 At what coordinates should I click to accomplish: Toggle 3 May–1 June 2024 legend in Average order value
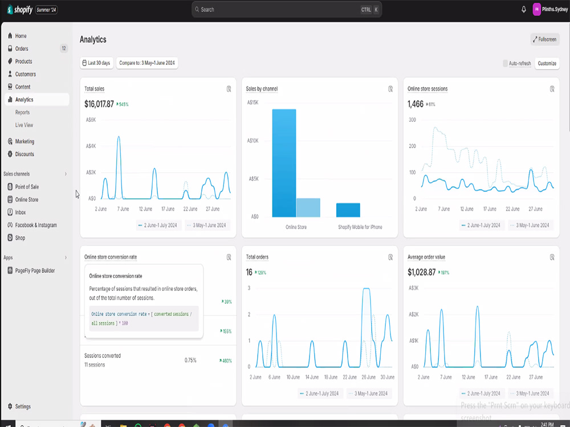tap(530, 393)
